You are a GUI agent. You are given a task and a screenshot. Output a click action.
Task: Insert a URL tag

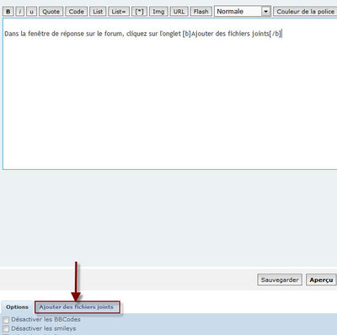[x=179, y=12]
